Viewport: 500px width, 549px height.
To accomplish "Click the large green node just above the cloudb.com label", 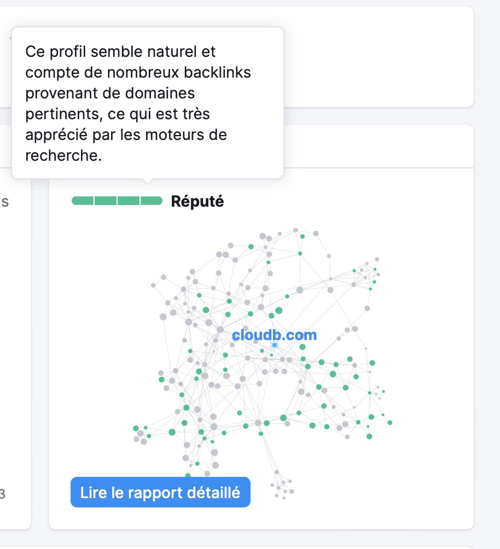I will (279, 310).
